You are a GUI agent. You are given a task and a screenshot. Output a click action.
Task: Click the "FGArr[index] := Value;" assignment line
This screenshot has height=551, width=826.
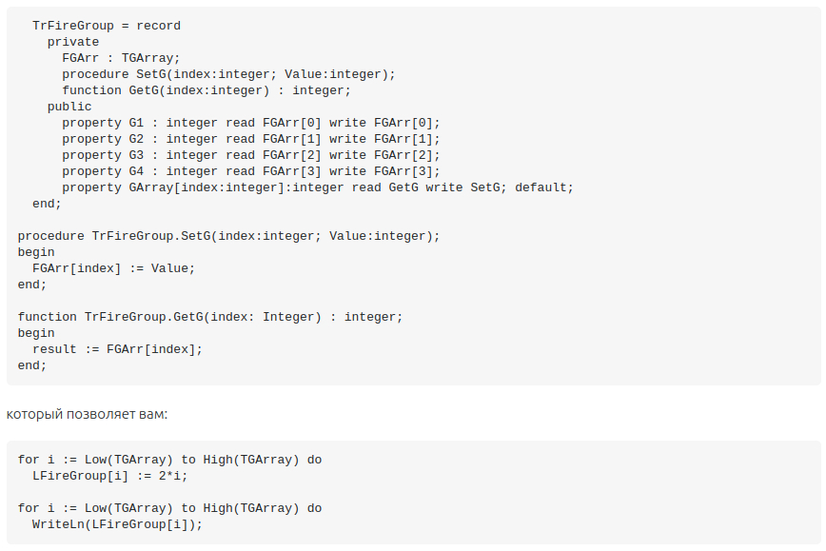[x=113, y=268]
